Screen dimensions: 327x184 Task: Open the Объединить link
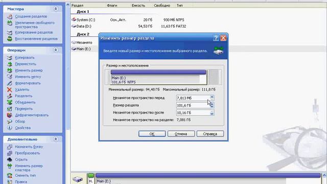[25, 102]
